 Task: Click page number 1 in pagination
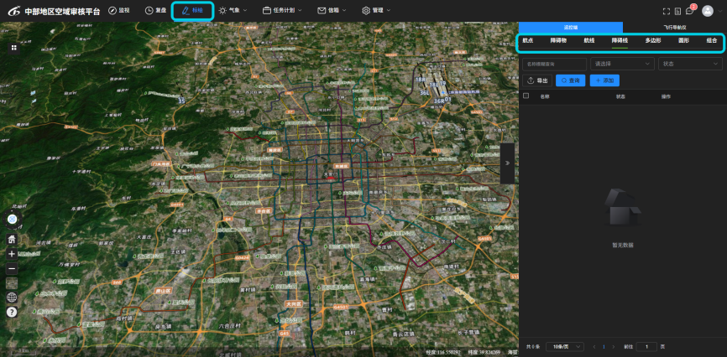[x=604, y=346]
